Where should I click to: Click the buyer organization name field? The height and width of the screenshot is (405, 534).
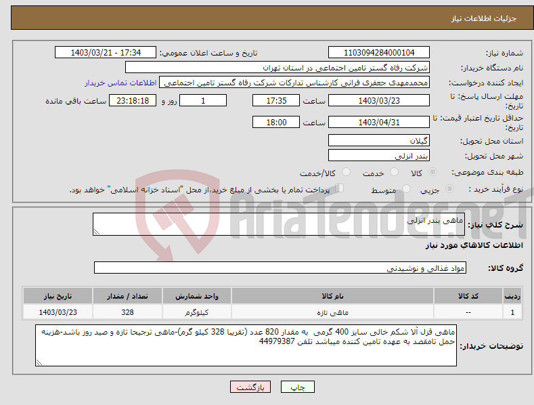277,68
